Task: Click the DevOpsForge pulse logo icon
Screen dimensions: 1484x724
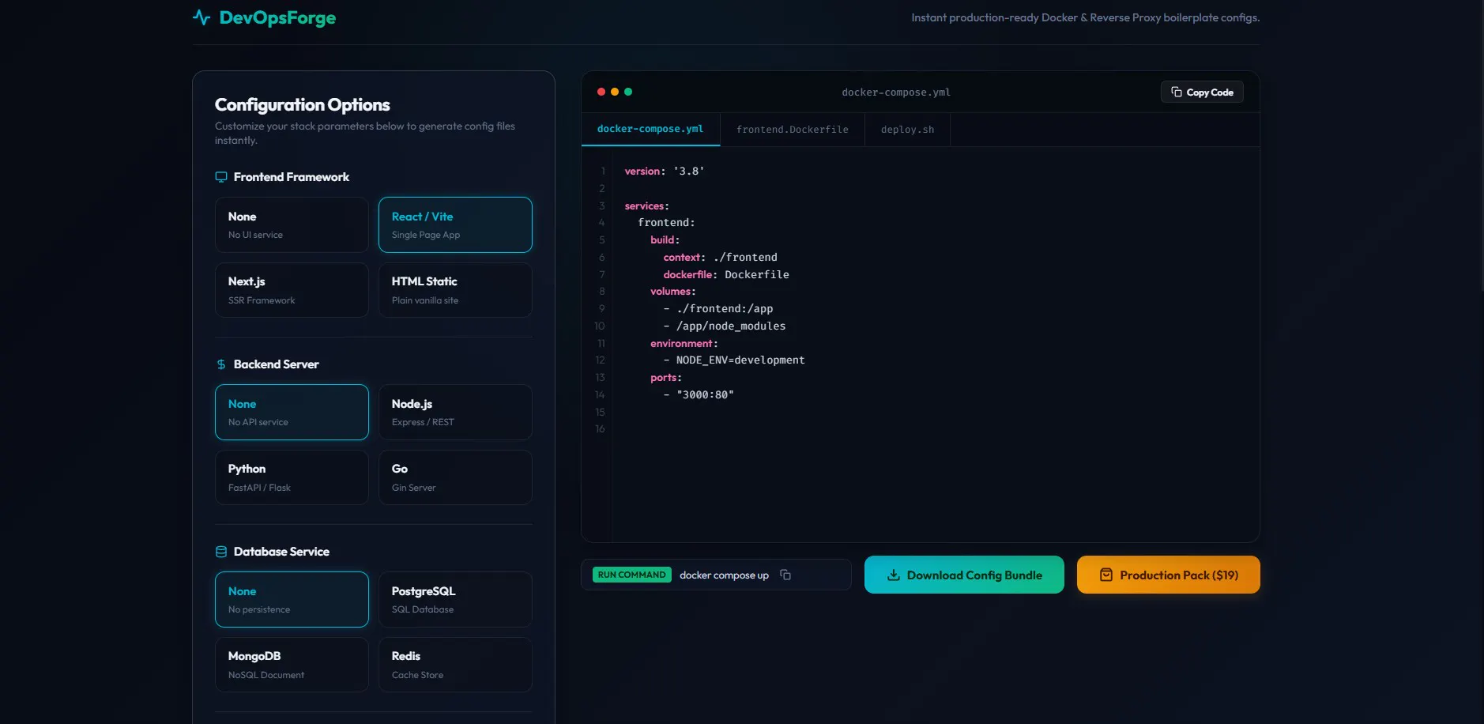Action: click(x=202, y=17)
